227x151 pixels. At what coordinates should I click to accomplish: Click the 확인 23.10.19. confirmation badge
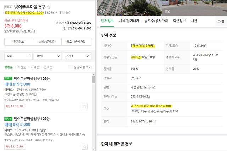15,147
